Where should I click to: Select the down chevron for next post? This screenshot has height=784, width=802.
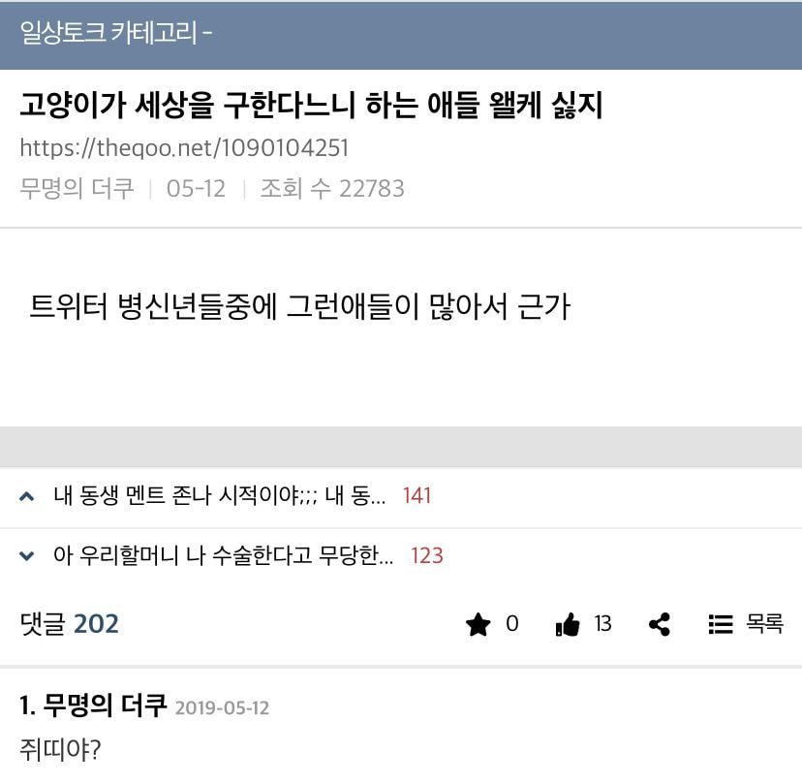pos(26,555)
